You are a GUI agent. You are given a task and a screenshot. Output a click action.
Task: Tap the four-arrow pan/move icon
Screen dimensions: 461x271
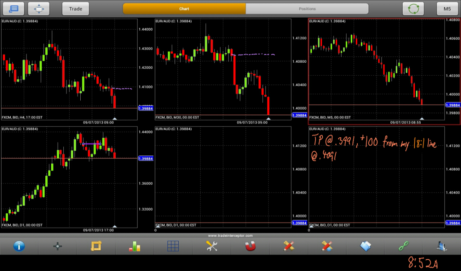point(39,8)
